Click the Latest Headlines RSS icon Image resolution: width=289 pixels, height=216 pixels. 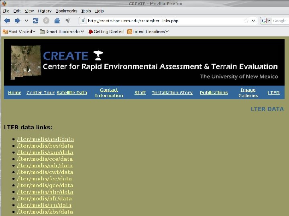click(x=130, y=32)
